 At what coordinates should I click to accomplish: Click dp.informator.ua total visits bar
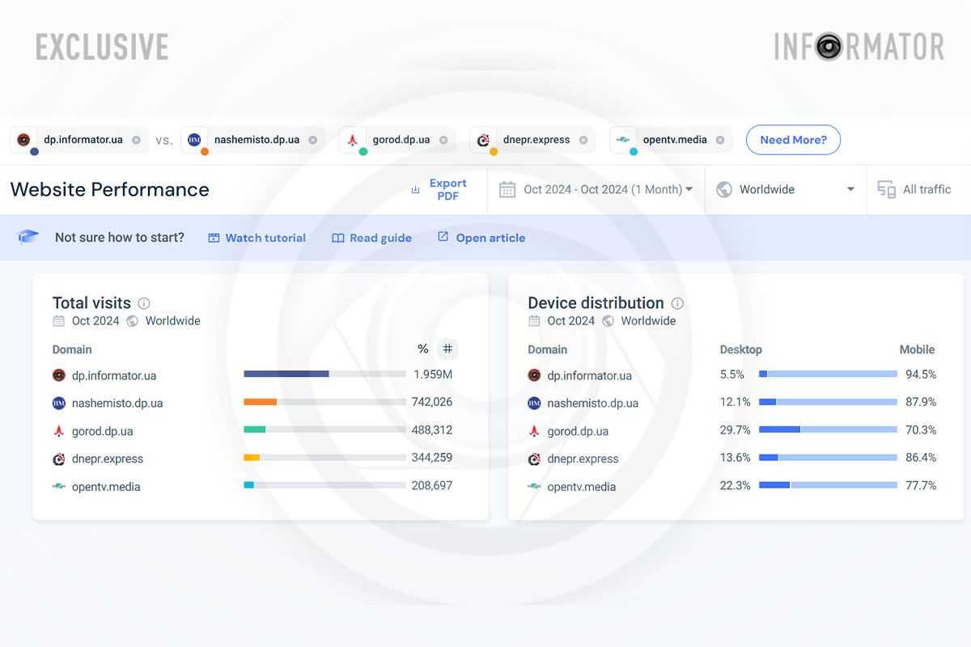pos(286,374)
